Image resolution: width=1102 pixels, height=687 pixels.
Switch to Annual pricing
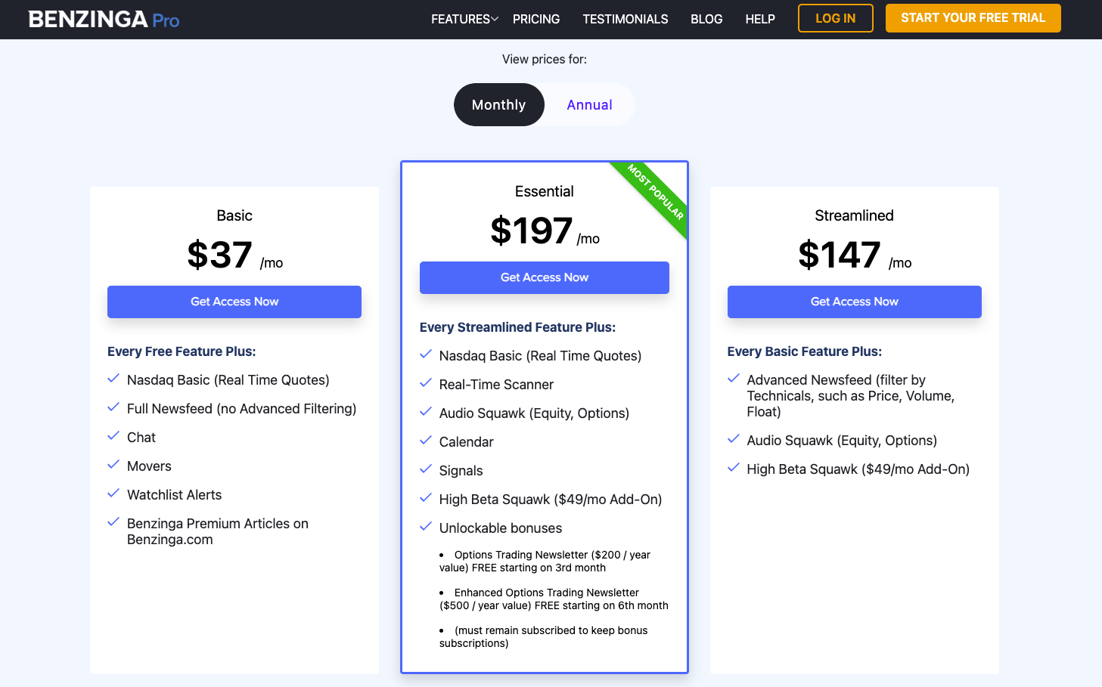590,105
